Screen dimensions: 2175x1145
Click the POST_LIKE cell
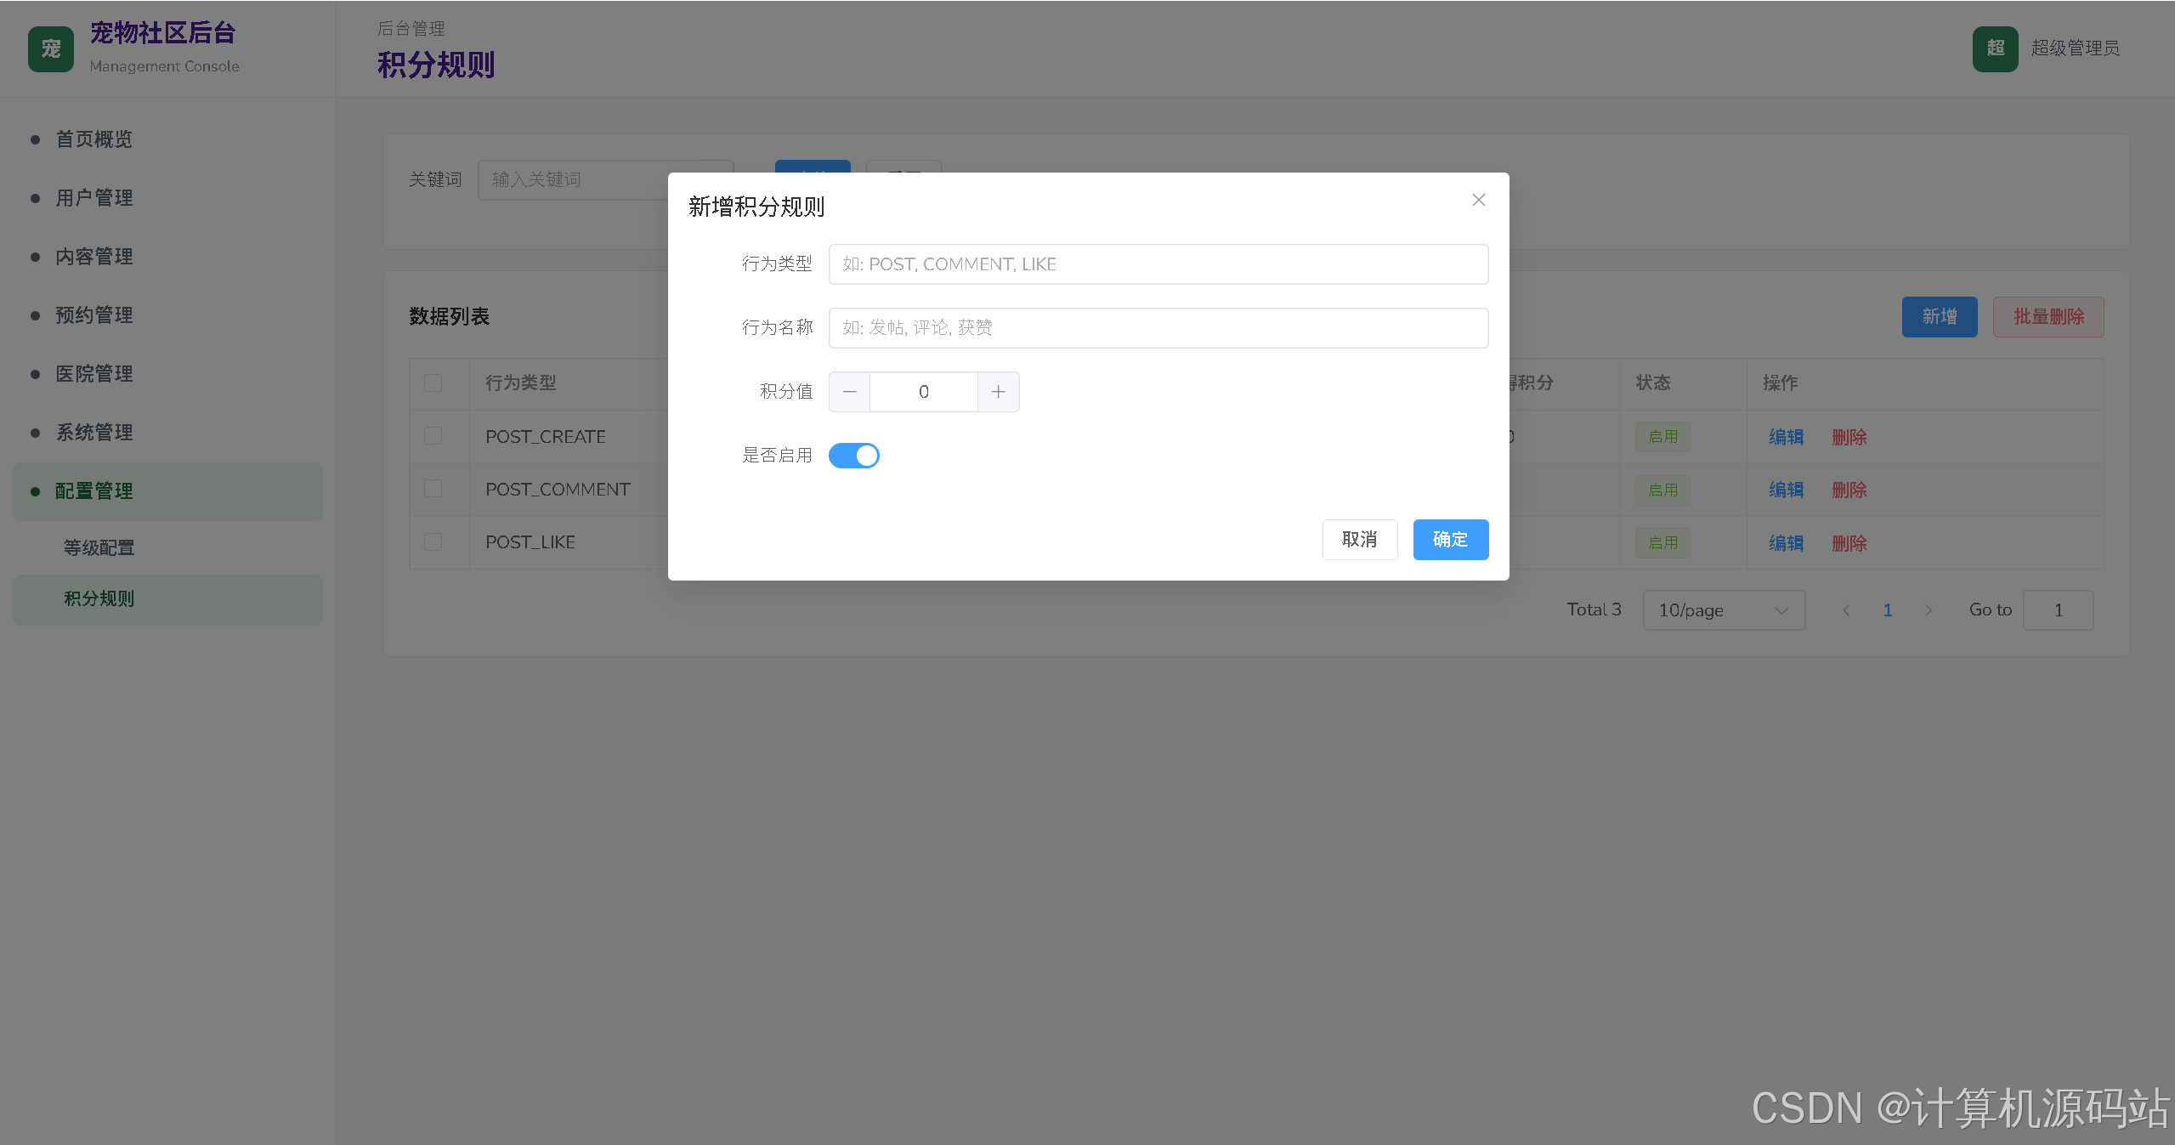tap(530, 542)
